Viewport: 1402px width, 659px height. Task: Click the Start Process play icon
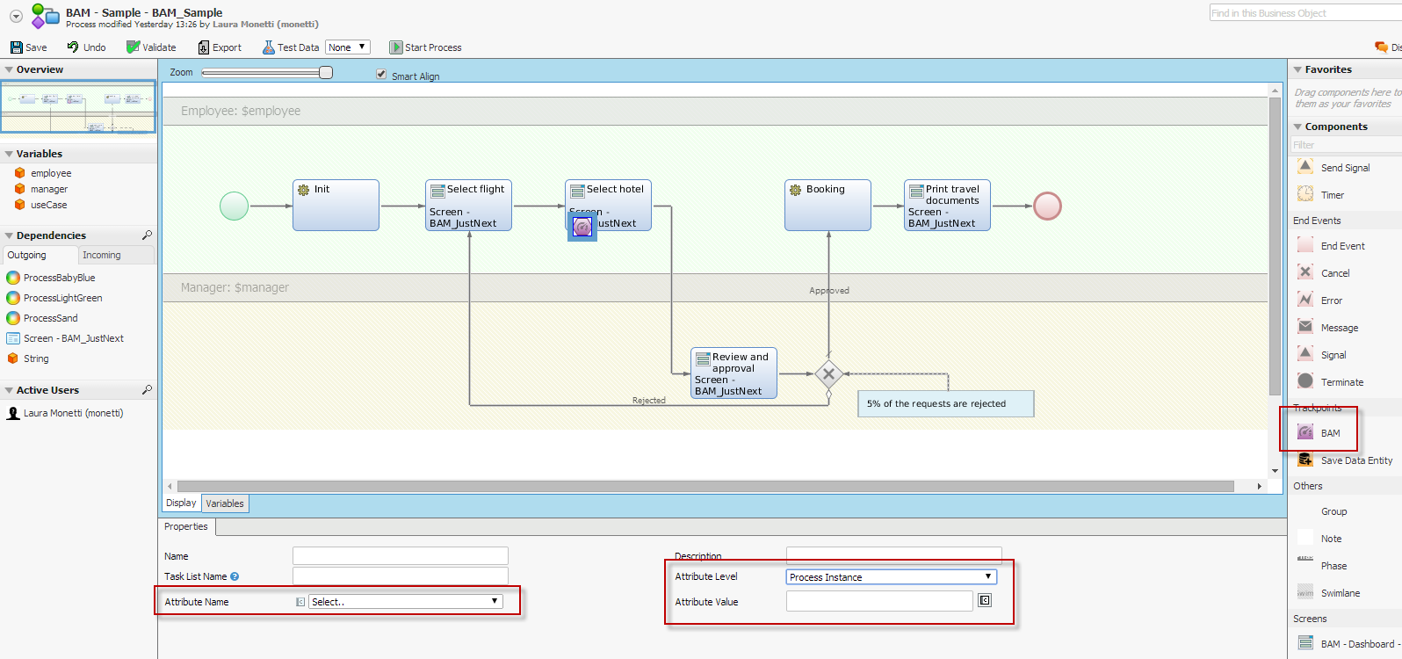point(396,47)
